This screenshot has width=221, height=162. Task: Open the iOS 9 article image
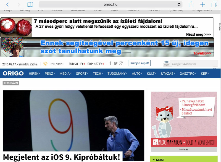pyautogui.click(x=73, y=121)
